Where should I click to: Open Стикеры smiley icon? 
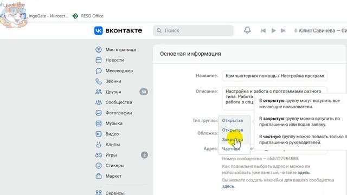click(99, 165)
